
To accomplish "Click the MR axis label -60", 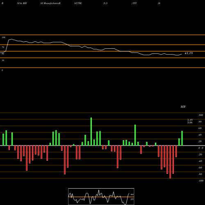I will pyautogui.click(x=200, y=168).
